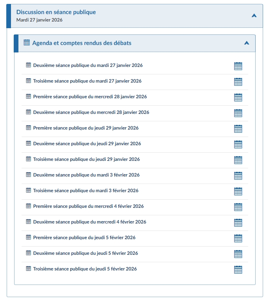267x301 pixels.
Task: Open Première séance publique du jeudi 5 février
Action: pos(84,238)
